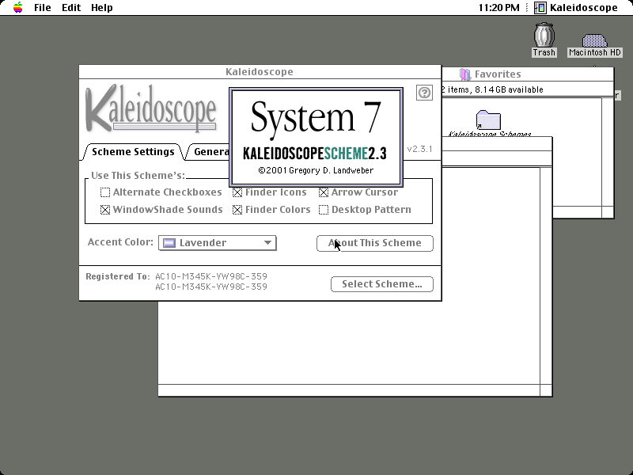Click the registration code first line
The image size is (633, 475).
click(211, 276)
